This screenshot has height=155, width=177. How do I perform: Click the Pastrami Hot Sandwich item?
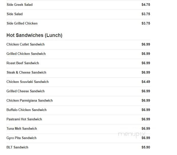pyautogui.click(x=24, y=119)
